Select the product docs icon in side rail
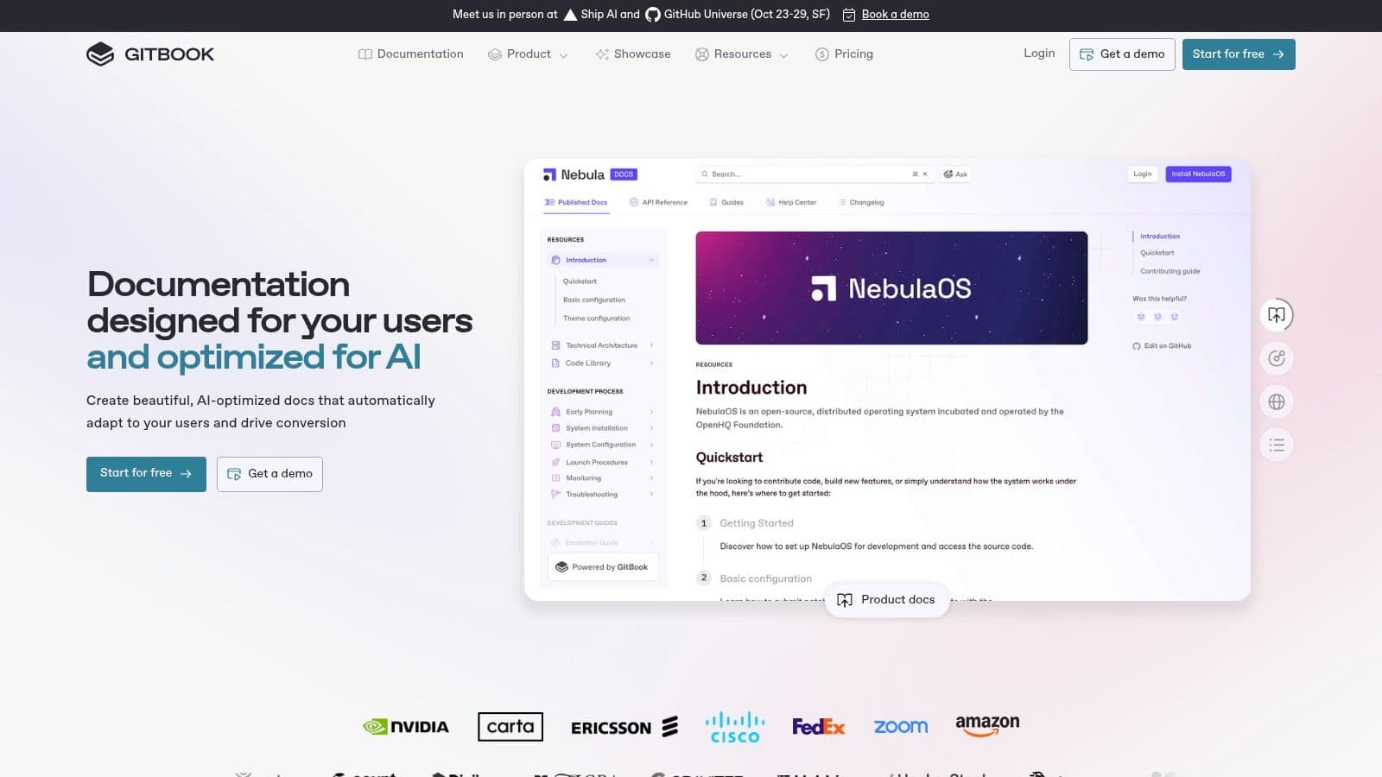The height and width of the screenshot is (777, 1382). [1277, 315]
